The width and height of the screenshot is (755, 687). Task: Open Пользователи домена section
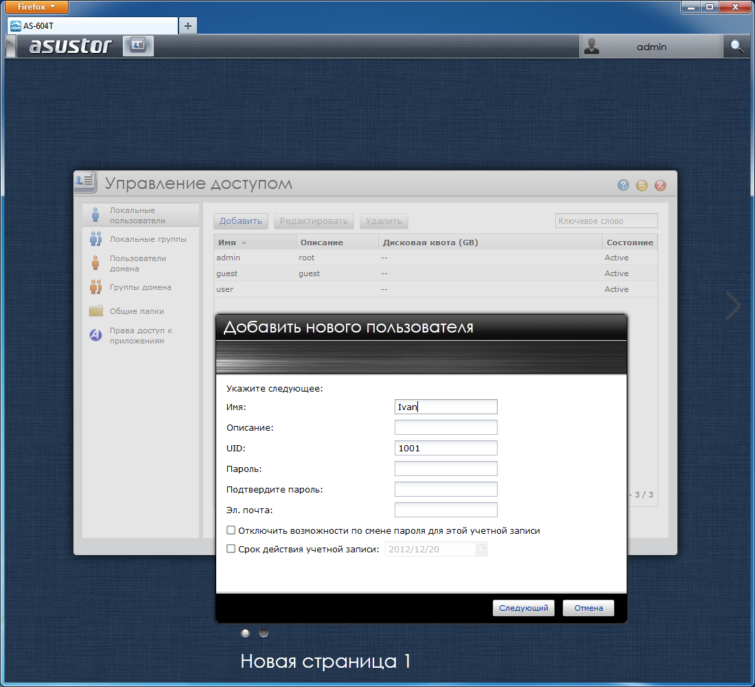coord(141,263)
